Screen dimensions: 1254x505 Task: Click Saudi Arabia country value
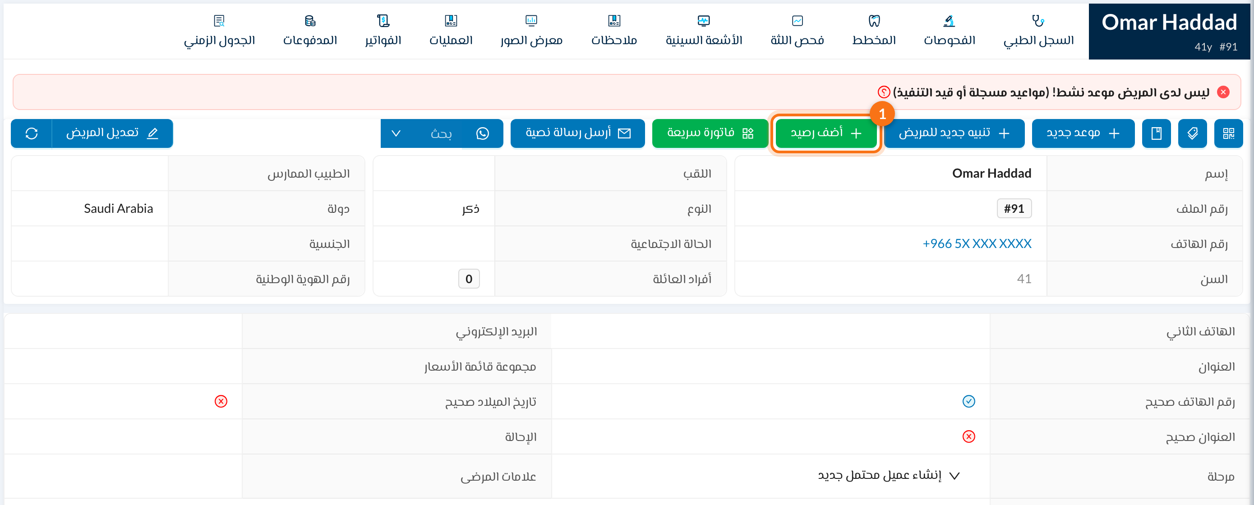point(118,208)
